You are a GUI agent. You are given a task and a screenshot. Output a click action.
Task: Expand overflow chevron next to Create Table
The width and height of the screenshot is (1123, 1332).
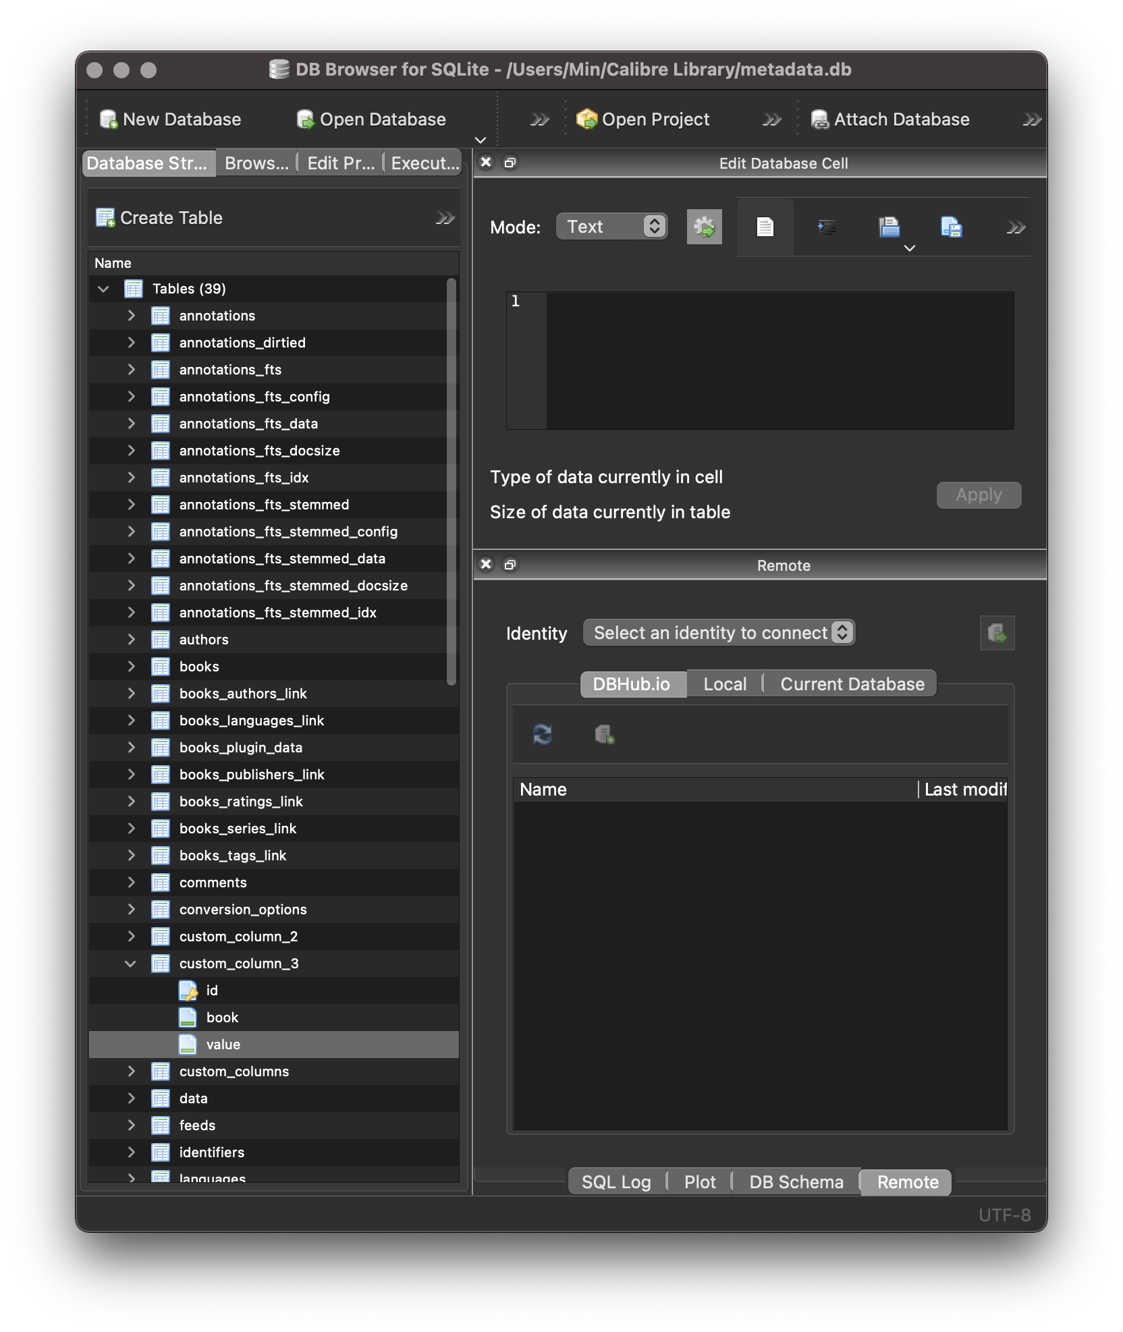[x=445, y=218]
